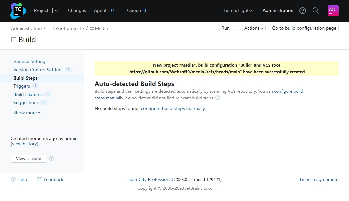Open the AD user avatar menu
Screen dimensions: 349x201
(x=333, y=11)
